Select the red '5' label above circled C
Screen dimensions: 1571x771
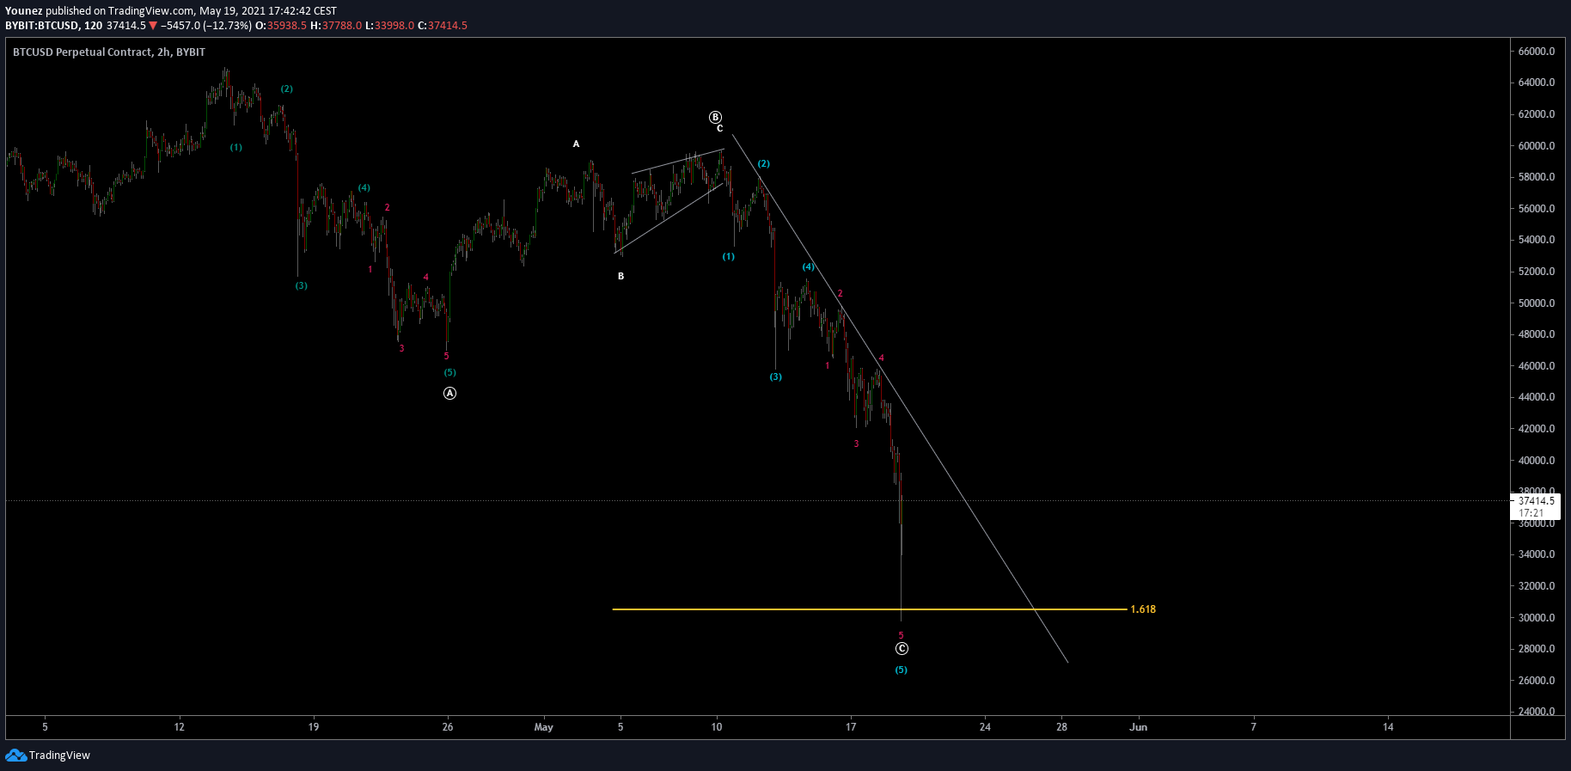(901, 636)
